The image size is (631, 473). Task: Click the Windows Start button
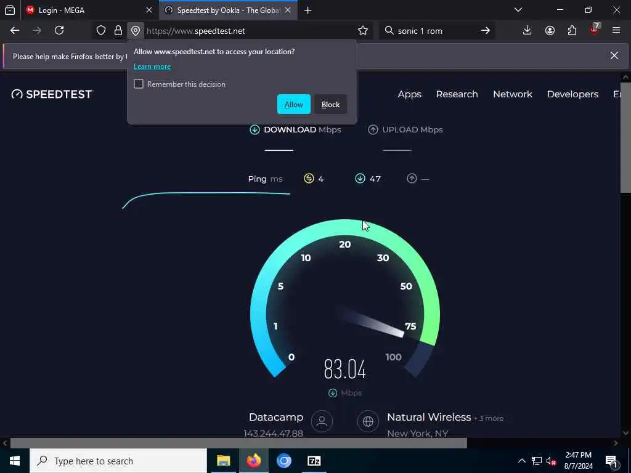pos(15,461)
